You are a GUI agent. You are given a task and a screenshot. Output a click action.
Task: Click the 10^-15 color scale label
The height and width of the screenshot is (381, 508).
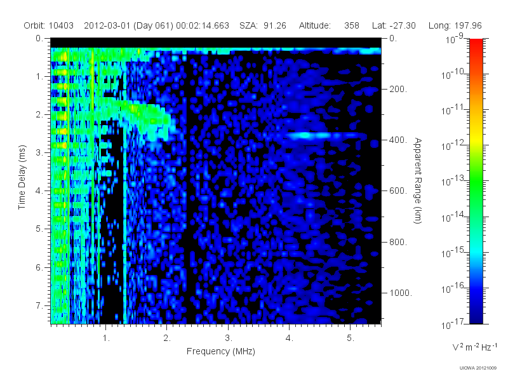(453, 252)
